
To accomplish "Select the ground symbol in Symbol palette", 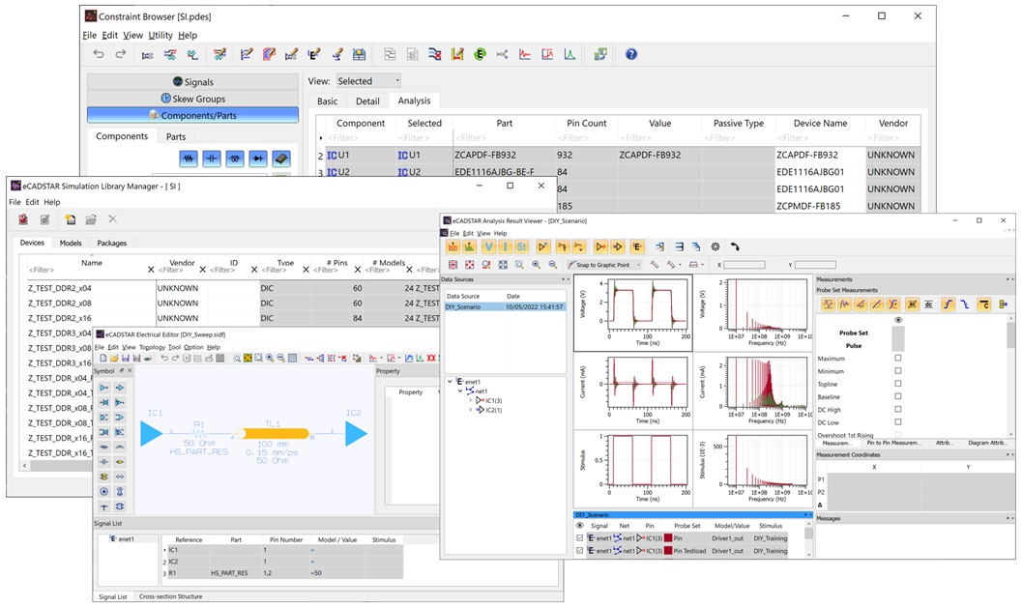I will 104,506.
